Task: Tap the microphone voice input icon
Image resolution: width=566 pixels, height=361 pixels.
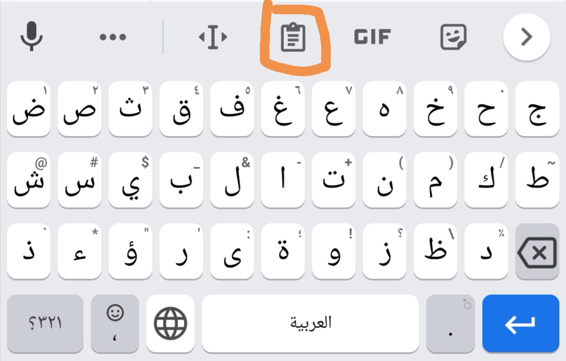Action: 31,37
